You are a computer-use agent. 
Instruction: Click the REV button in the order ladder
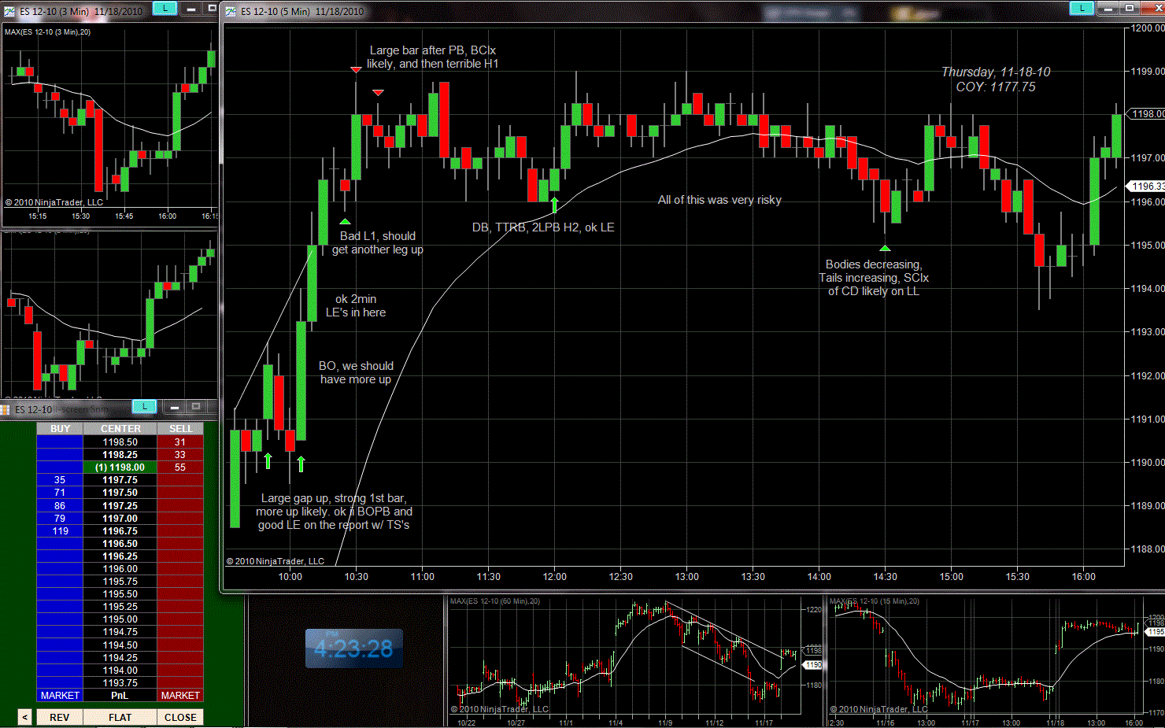coord(60,717)
